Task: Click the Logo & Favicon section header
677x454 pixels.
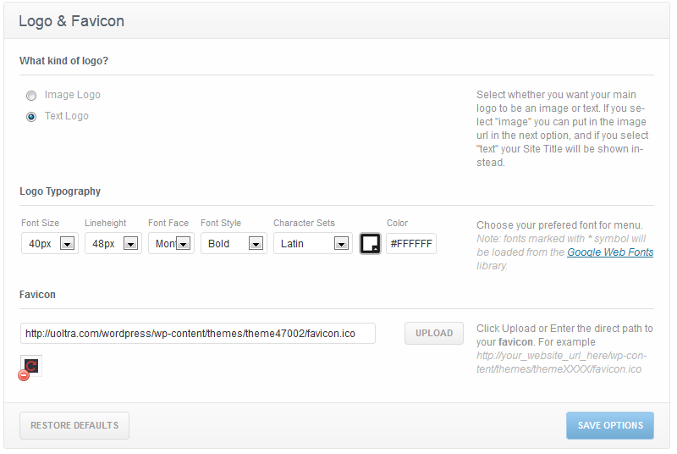Action: pos(71,21)
